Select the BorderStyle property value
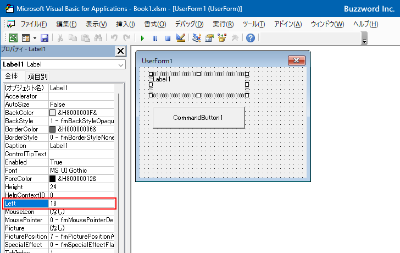 (81, 137)
